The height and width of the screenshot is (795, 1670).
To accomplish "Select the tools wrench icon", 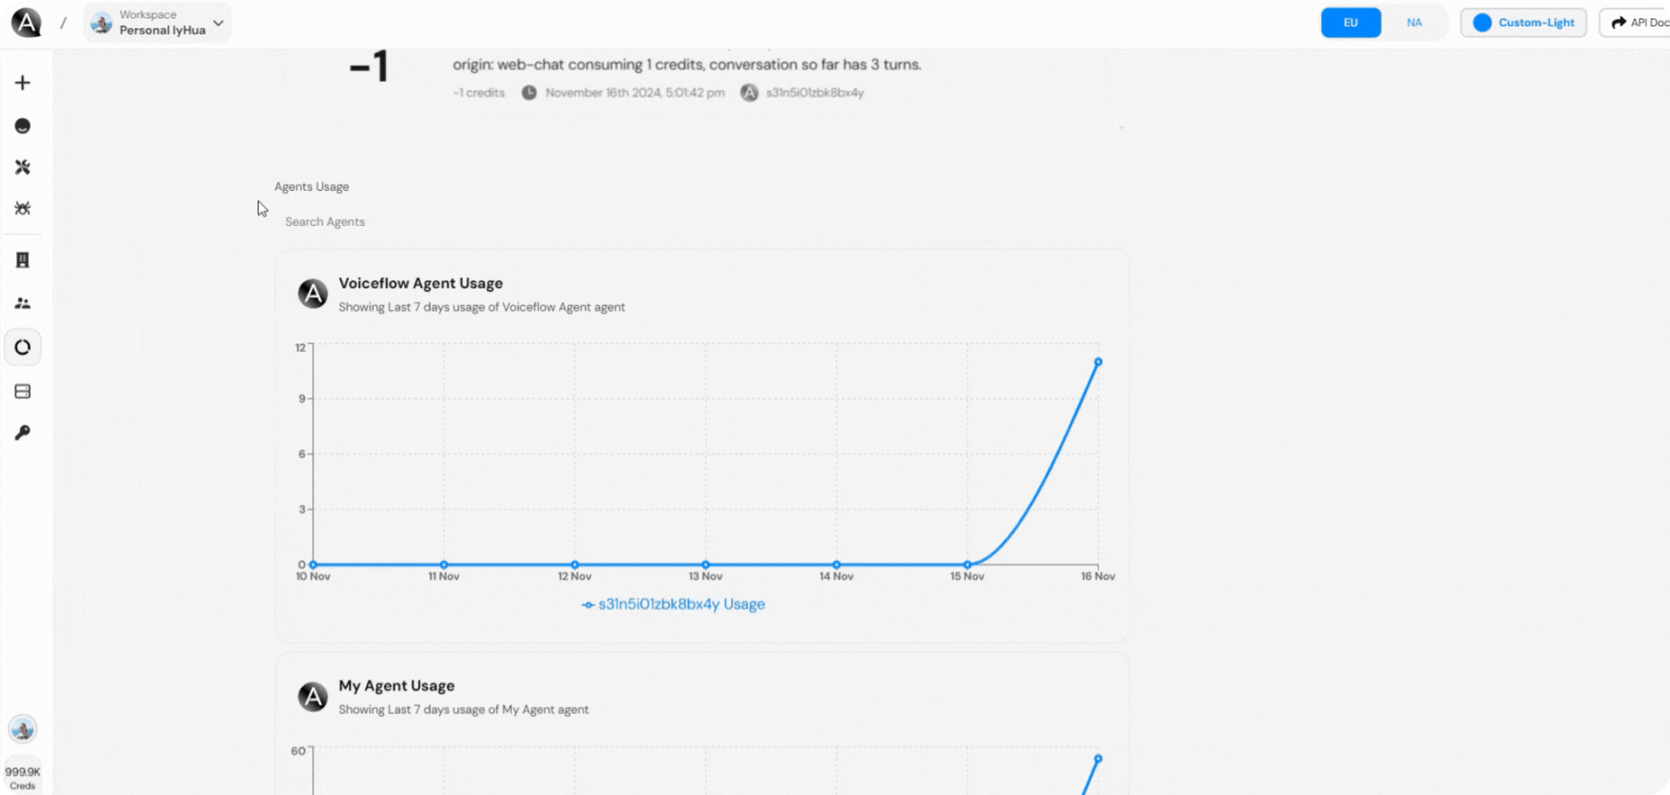I will tap(22, 167).
